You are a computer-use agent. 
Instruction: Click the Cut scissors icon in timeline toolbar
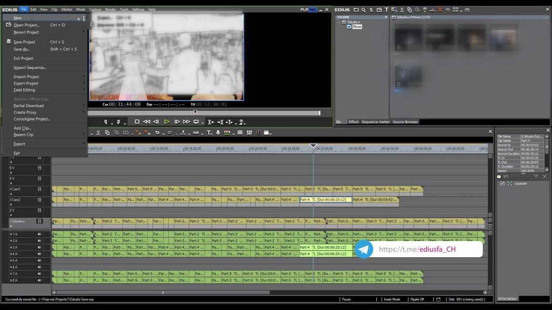coord(98,132)
